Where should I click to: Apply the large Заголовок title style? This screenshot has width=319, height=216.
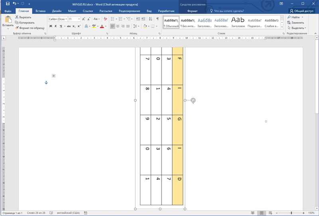click(238, 22)
